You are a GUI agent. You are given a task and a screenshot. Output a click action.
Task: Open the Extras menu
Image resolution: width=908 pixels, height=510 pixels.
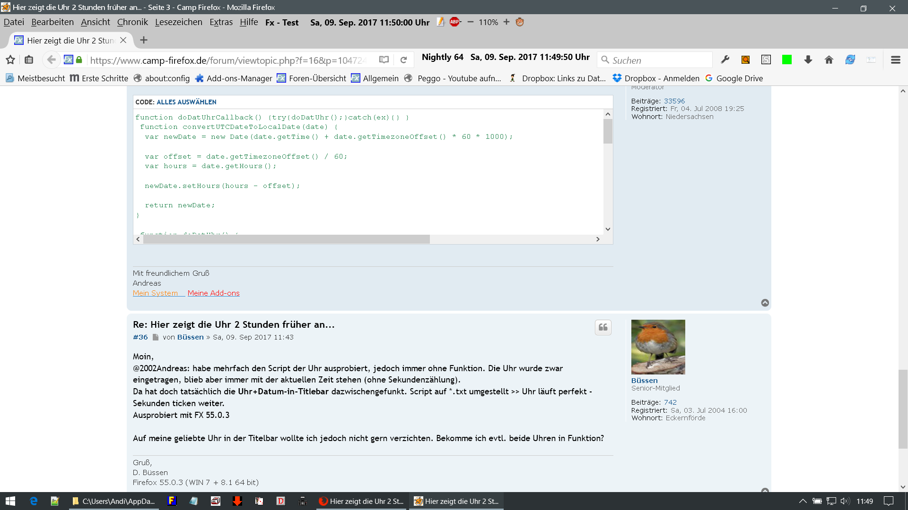(221, 22)
